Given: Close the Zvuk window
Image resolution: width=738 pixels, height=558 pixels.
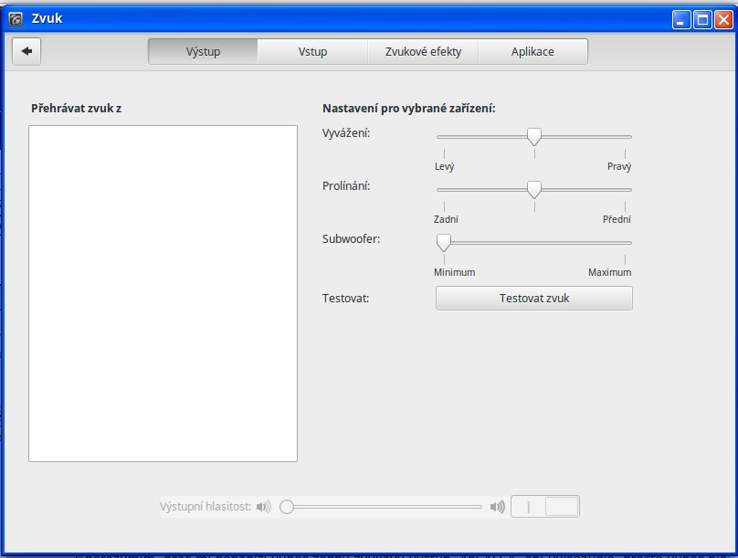Looking at the screenshot, I should [x=722, y=19].
